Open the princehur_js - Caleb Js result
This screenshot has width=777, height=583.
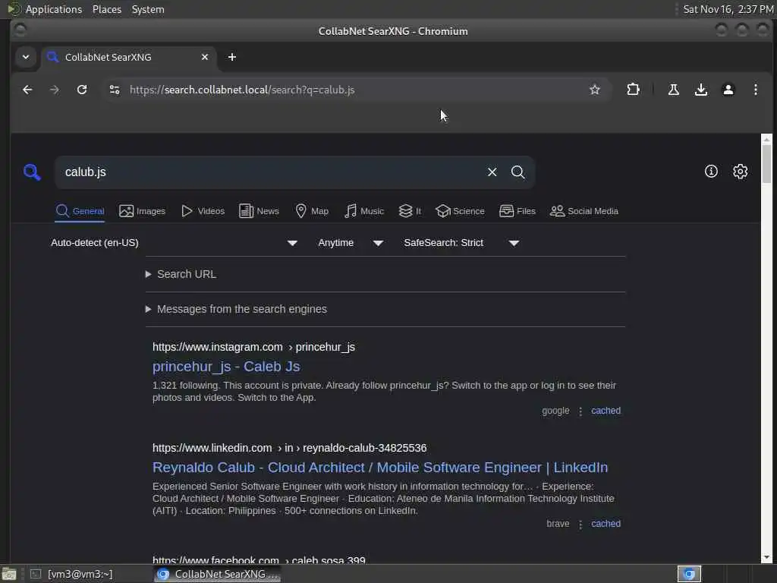click(x=226, y=367)
